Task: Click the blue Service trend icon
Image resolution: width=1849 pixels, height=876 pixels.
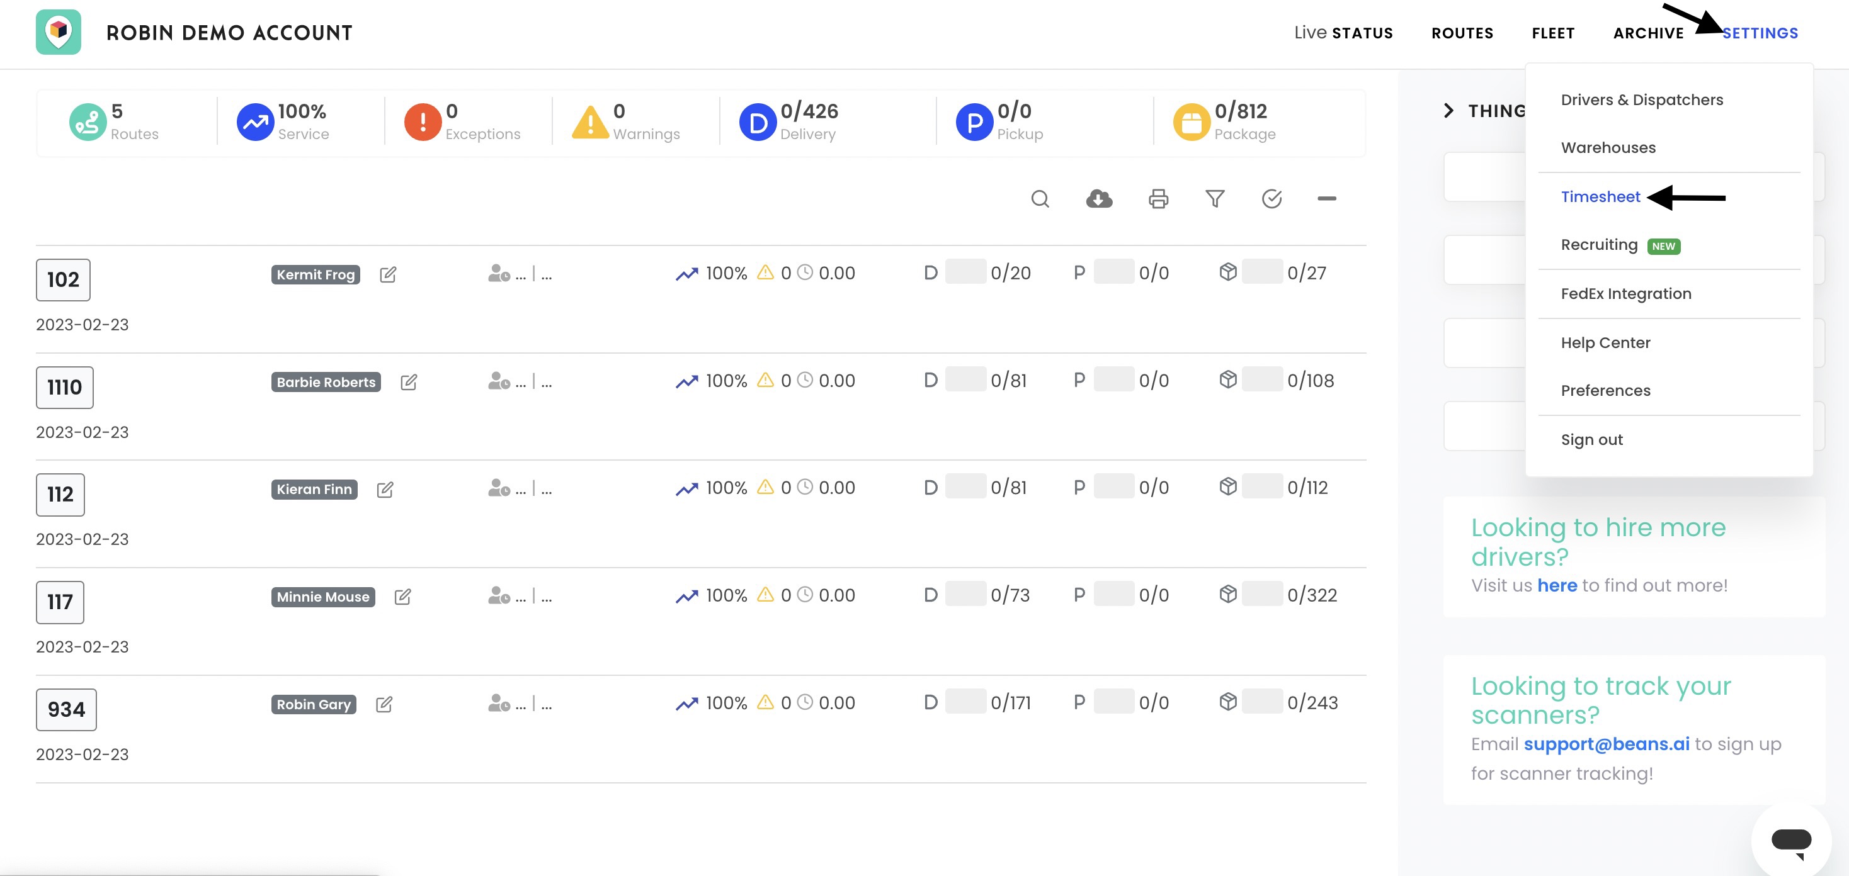Action: [x=255, y=122]
